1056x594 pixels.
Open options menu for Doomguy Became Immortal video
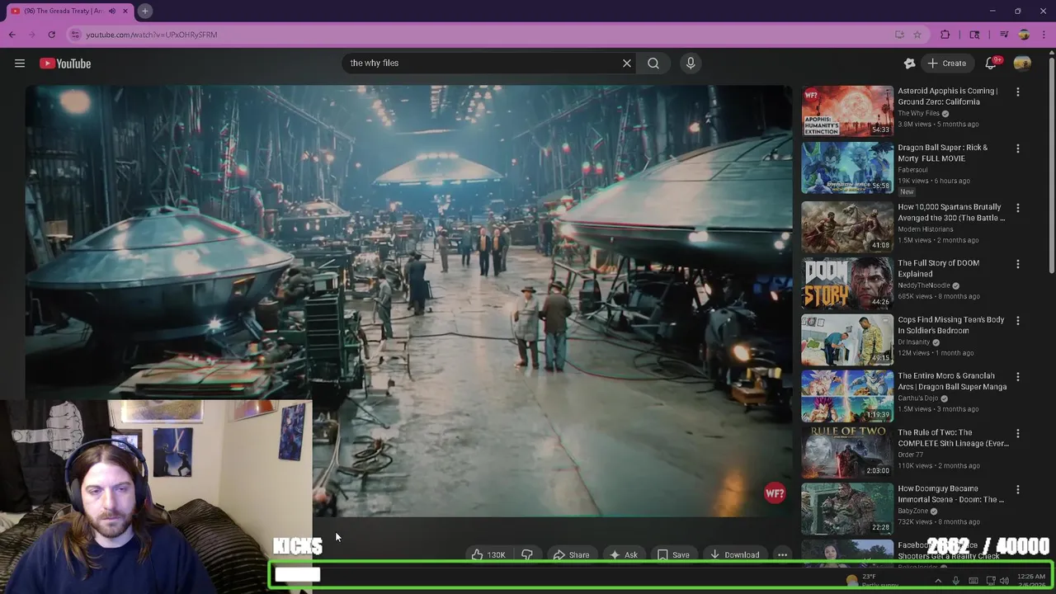point(1017,489)
